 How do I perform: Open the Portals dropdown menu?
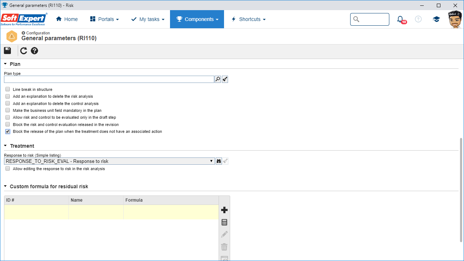click(104, 19)
